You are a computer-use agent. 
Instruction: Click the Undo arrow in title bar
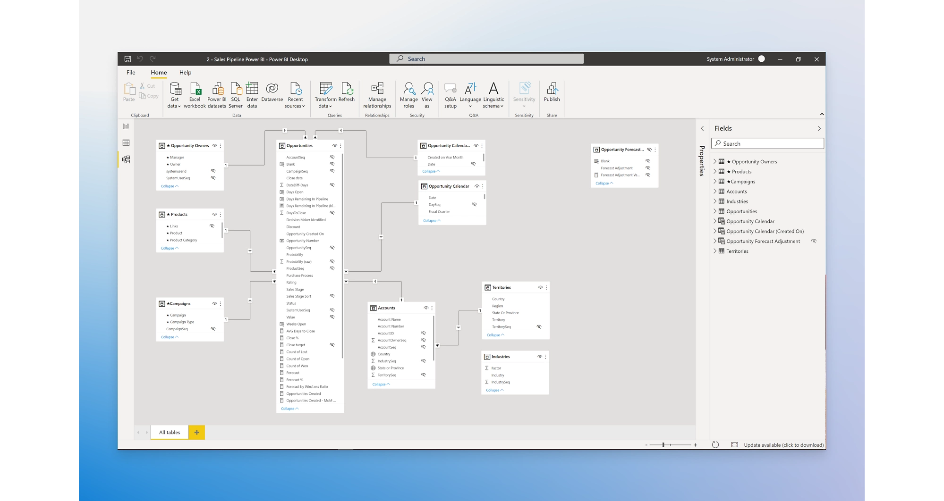(x=140, y=59)
